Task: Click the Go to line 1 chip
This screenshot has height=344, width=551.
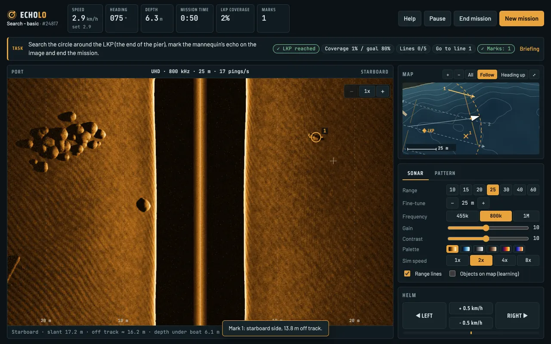Action: [454, 49]
